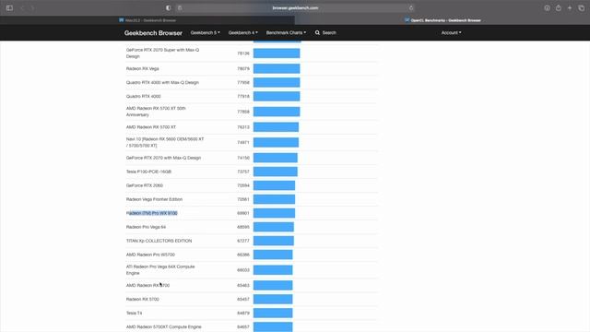Click the AMD Radeon Pro W5700 entry
The image size is (590, 332).
click(150, 255)
